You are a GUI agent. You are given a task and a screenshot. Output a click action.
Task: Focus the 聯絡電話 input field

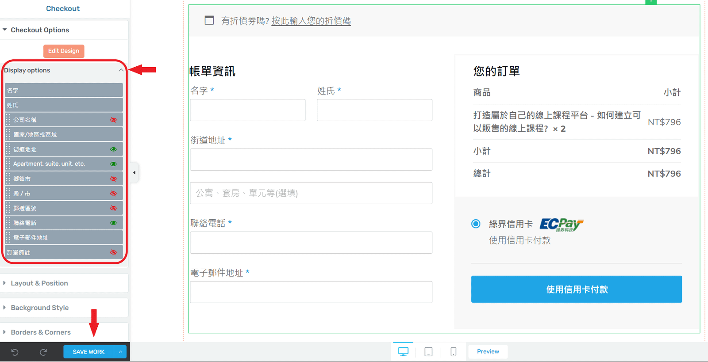pyautogui.click(x=311, y=243)
